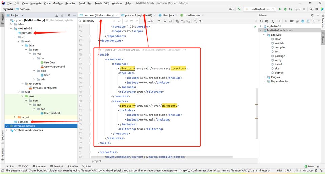The height and width of the screenshot is (174, 325).
Task: Open the Terminal tool window
Action: tap(57, 166)
